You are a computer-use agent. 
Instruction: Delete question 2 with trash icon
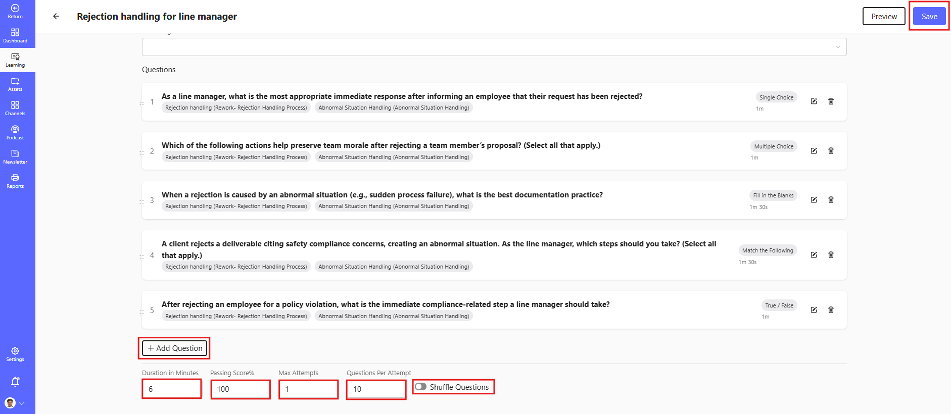pyautogui.click(x=831, y=151)
